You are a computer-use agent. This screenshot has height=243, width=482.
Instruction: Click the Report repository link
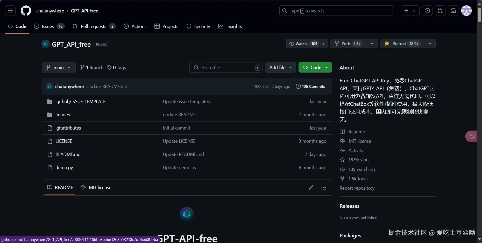pos(357,188)
